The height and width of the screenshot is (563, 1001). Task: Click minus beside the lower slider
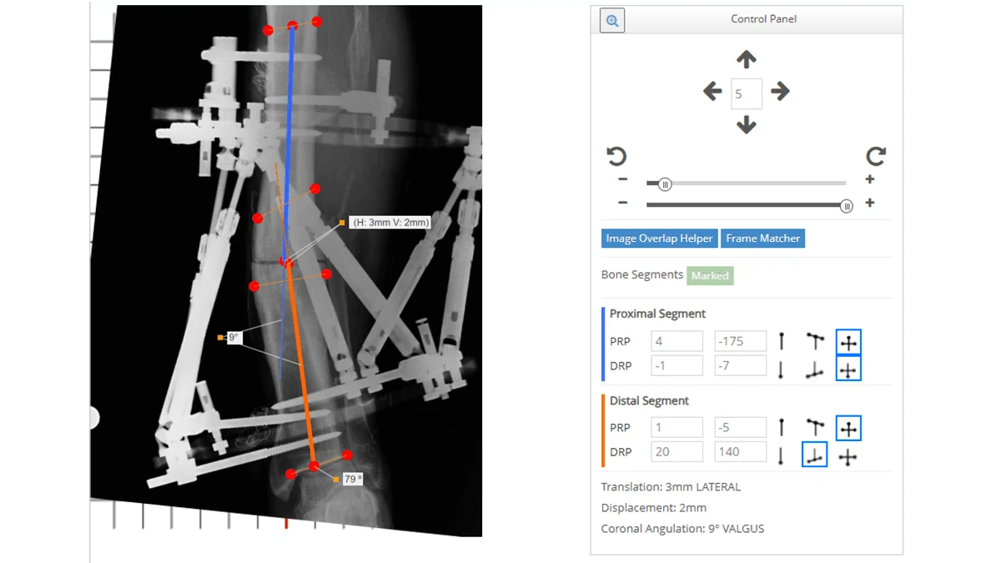(x=622, y=203)
